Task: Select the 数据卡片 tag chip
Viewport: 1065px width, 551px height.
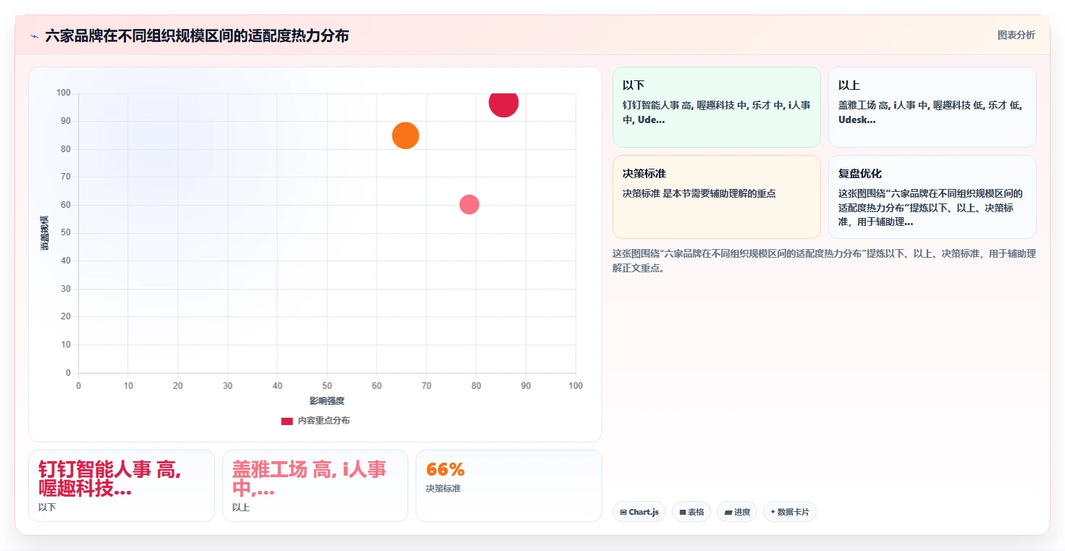Action: tap(789, 512)
